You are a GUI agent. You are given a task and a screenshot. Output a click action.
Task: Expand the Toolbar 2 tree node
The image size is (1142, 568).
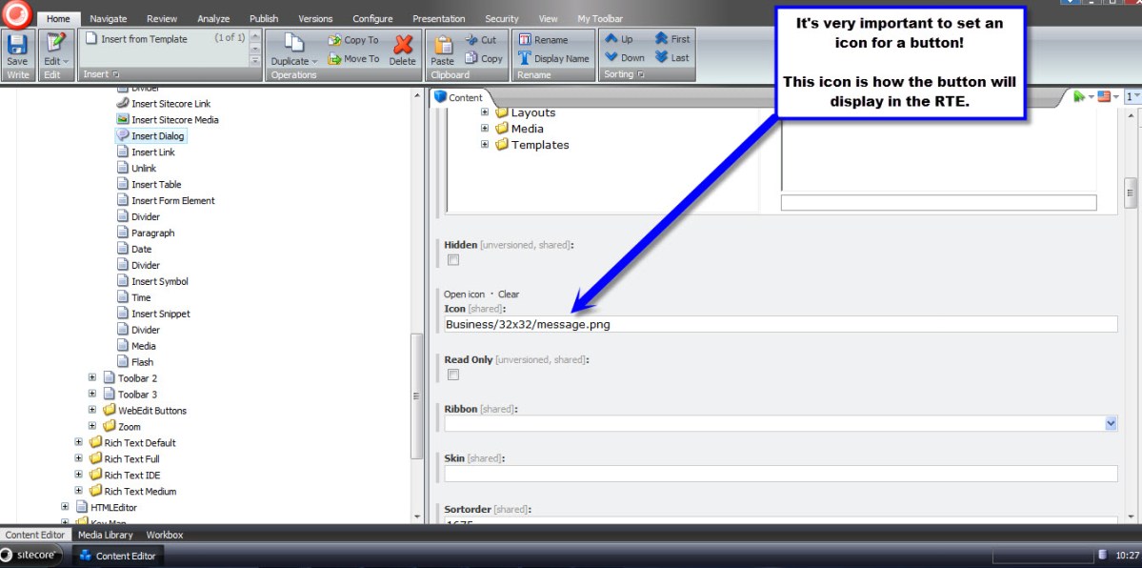tap(92, 378)
